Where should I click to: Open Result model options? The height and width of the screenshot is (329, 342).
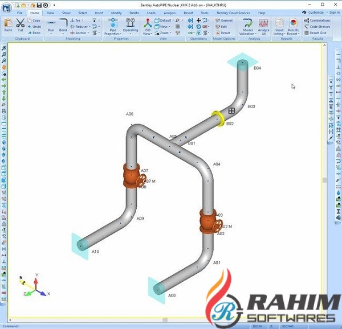point(223,33)
